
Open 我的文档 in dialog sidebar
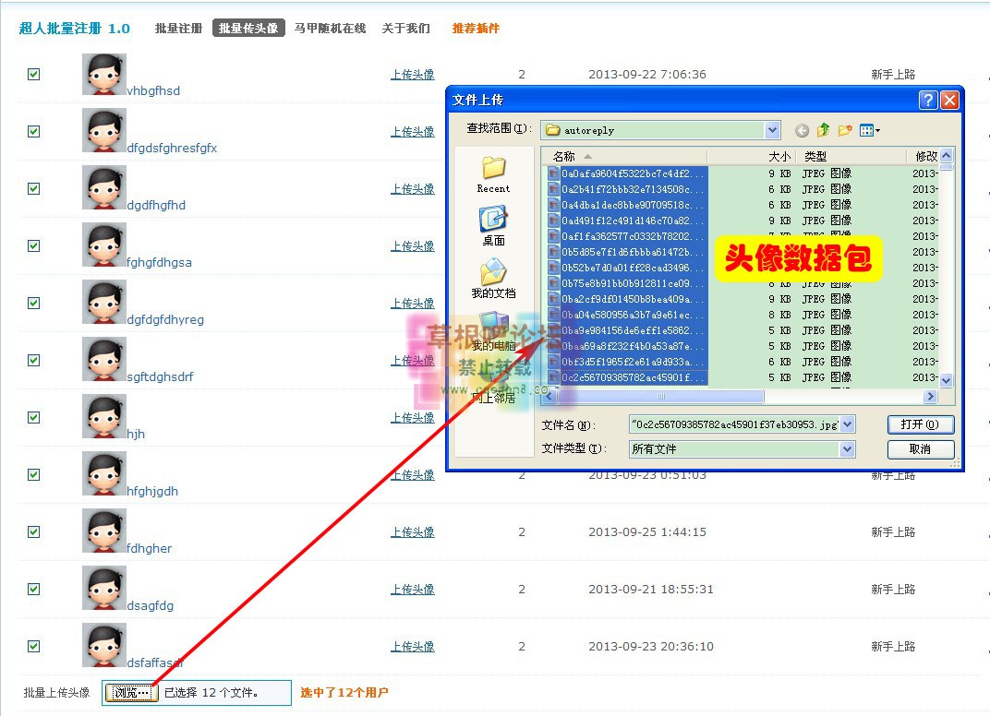pos(493,278)
